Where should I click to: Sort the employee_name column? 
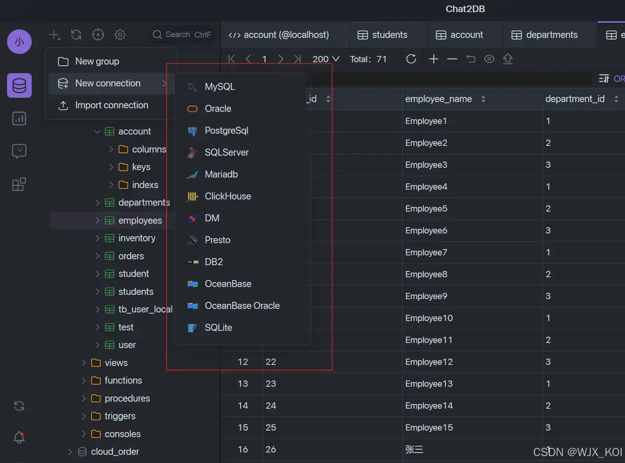483,99
